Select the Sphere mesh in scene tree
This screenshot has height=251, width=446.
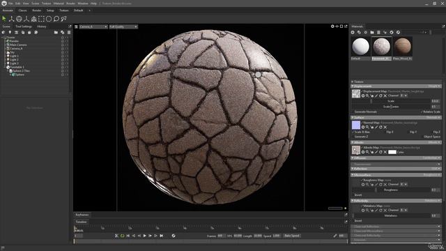[x=20, y=75]
